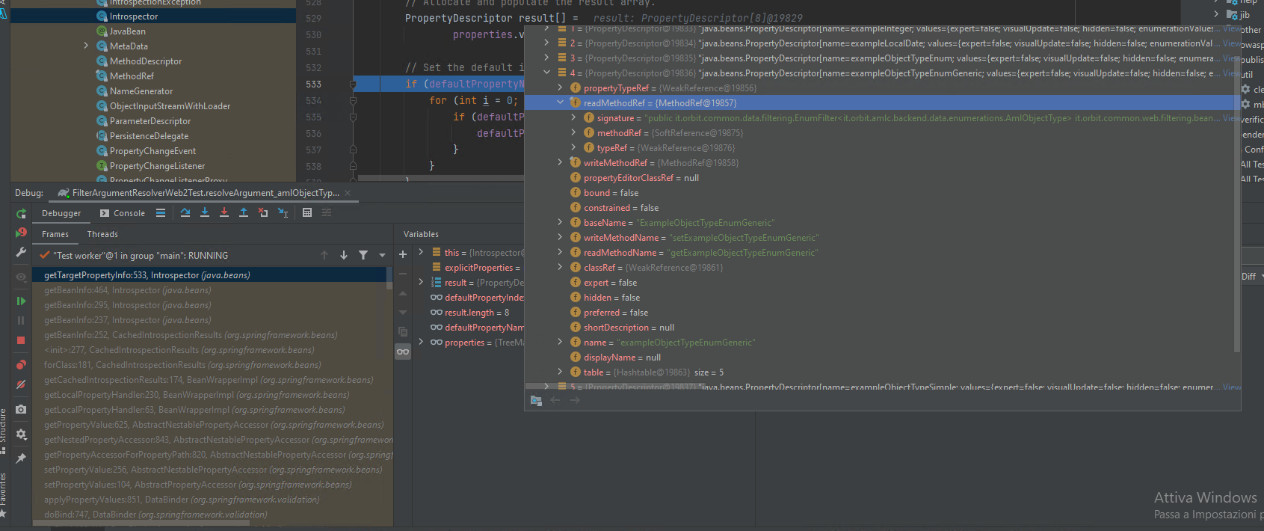Viewport: 1264px width, 531px height.
Task: Select getBeanInfo:464 stack frame
Action: click(x=128, y=290)
